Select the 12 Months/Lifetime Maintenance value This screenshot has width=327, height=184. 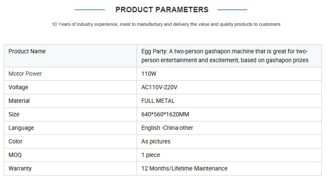184,168
